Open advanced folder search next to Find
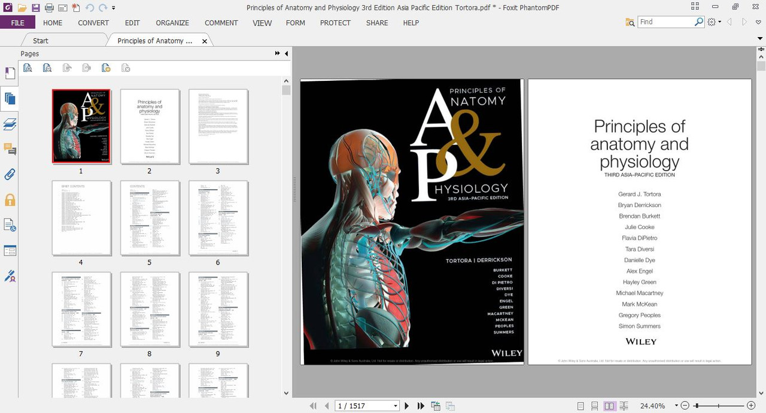The height and width of the screenshot is (413, 766). [x=630, y=22]
